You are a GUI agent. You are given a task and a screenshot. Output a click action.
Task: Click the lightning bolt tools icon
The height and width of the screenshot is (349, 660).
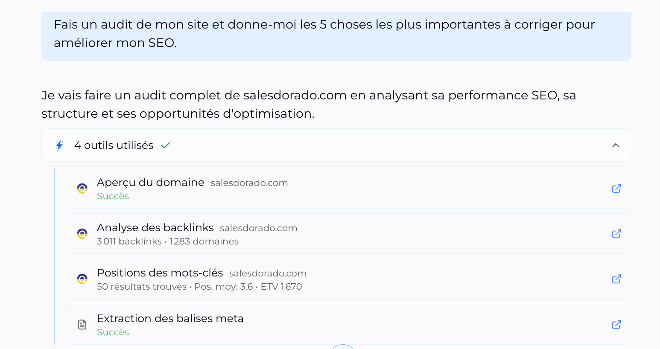click(x=60, y=145)
